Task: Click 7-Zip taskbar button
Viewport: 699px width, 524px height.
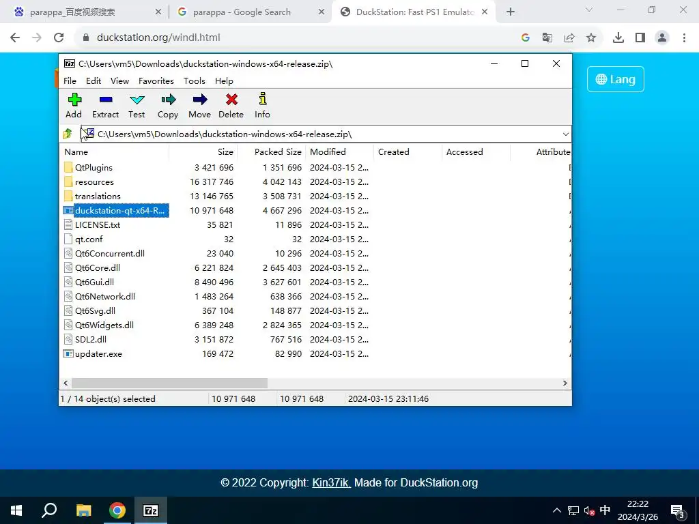Action: click(151, 510)
